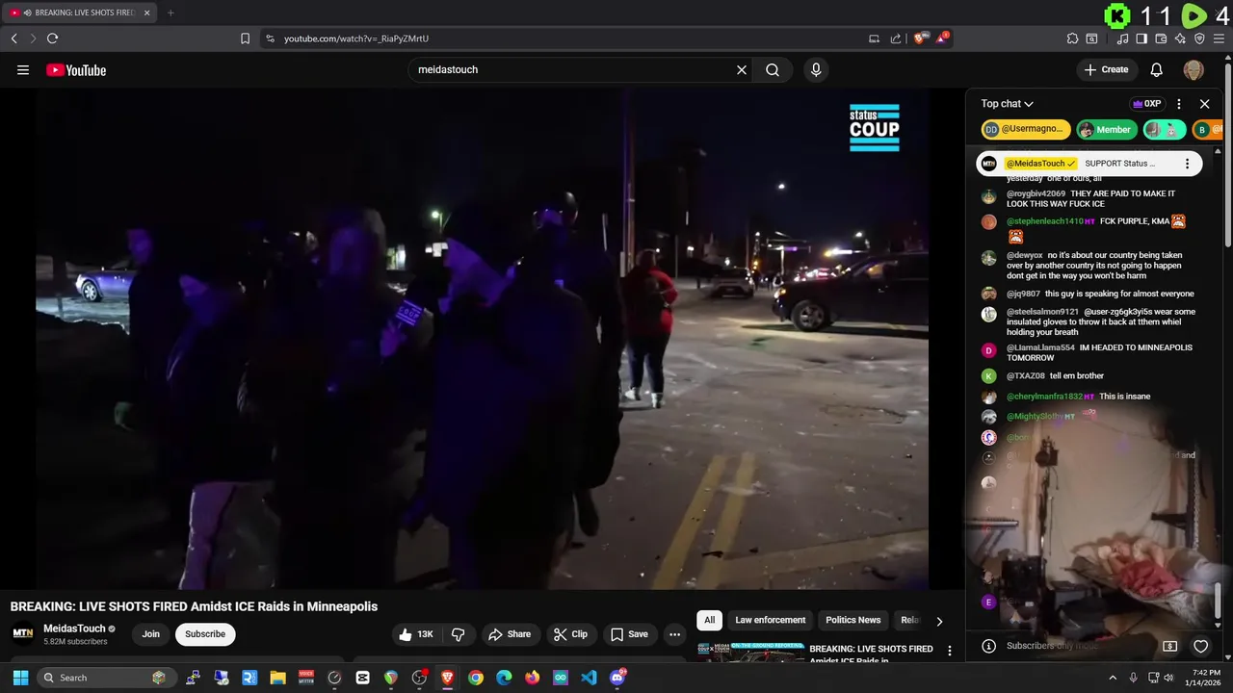Run search with the magnifier button

[x=773, y=69]
